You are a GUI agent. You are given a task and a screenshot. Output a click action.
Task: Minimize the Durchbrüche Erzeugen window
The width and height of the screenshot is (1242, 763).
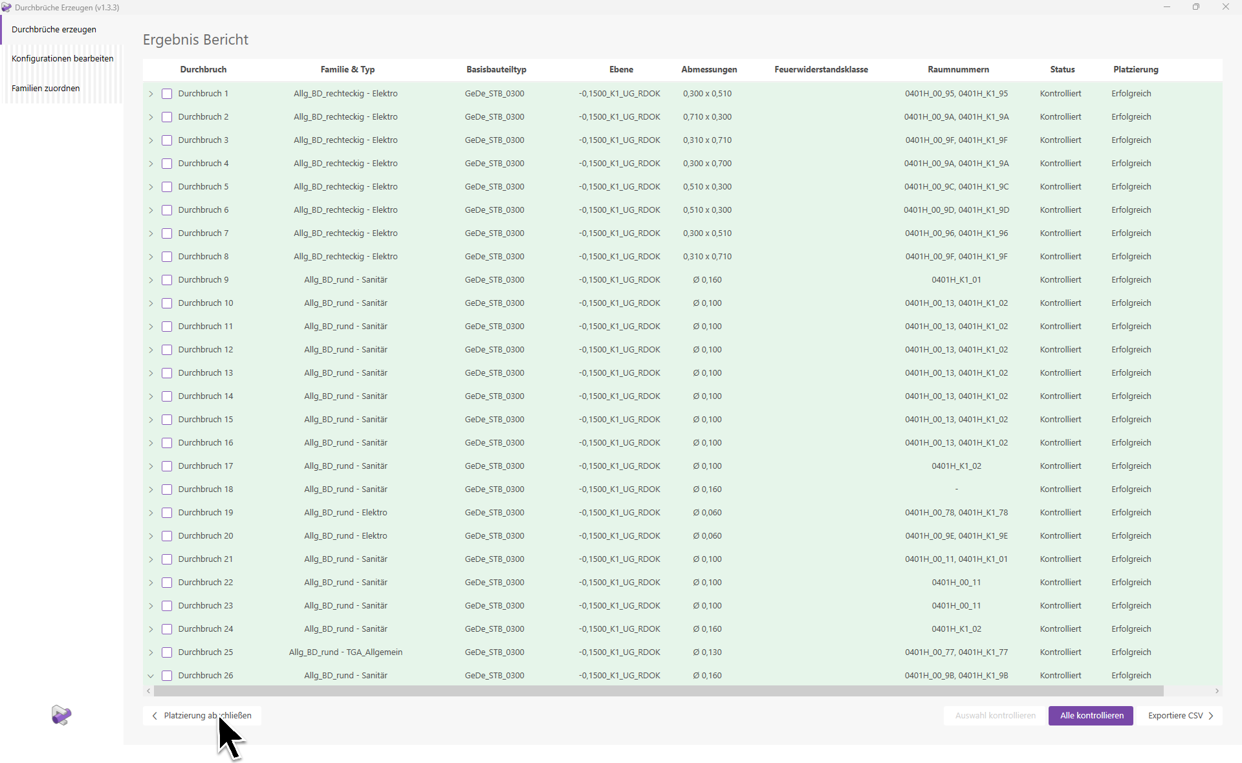1167,7
